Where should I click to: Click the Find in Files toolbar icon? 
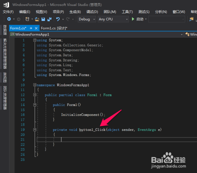coord(191,19)
